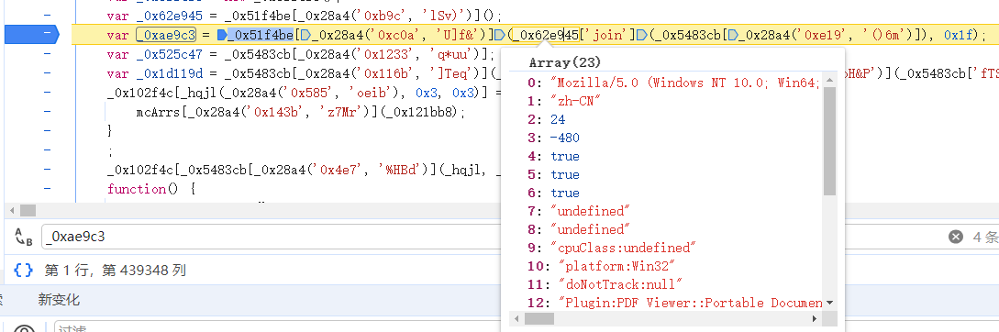This screenshot has height=332, width=999.
Task: Open the 新变化 tab
Action: click(x=59, y=300)
